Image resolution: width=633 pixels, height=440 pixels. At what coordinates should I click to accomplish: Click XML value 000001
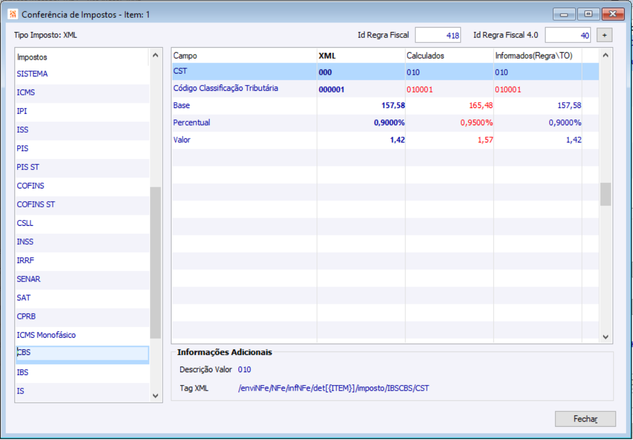tap(331, 90)
